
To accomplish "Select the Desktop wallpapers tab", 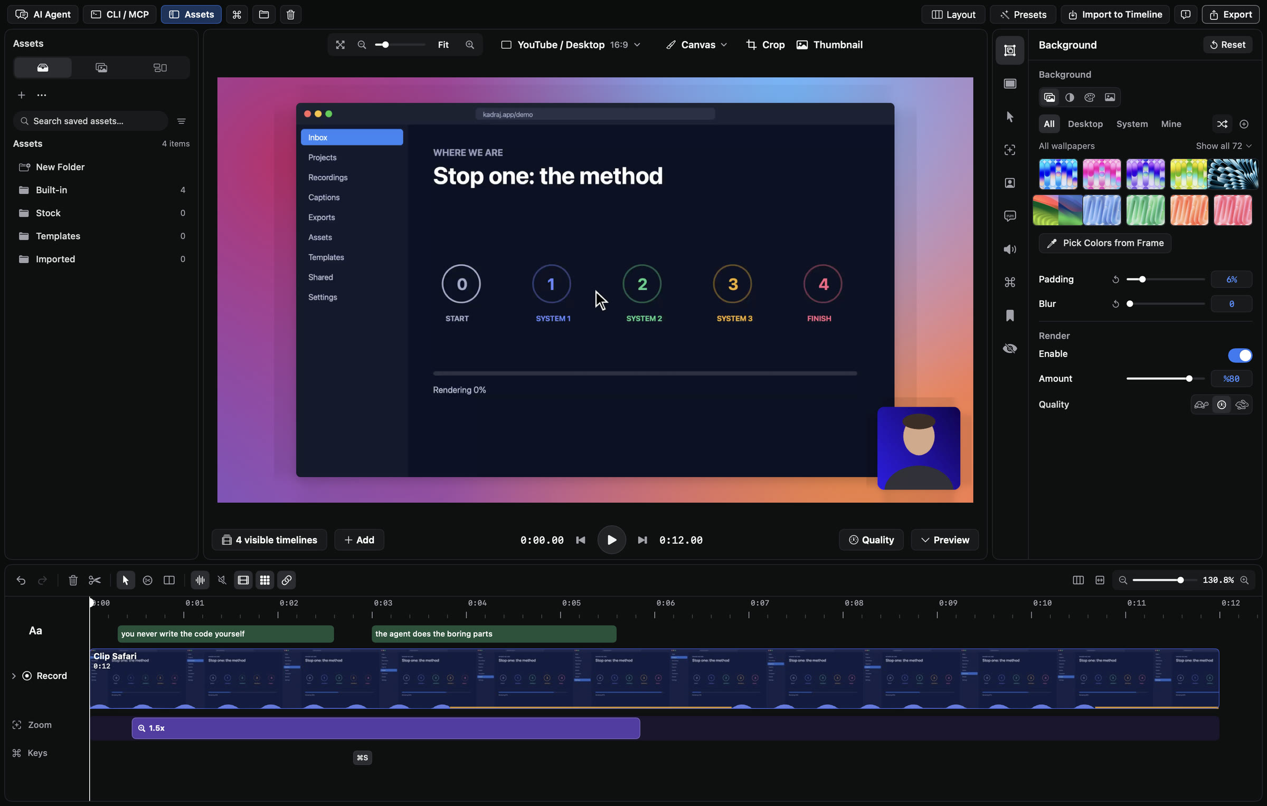I will (1085, 124).
